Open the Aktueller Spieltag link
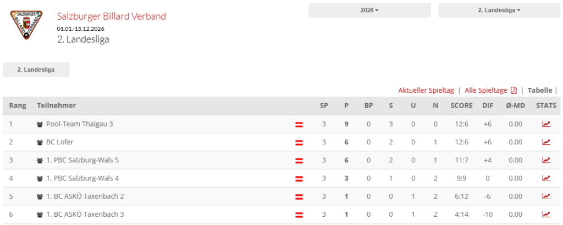Image resolution: width=563 pixels, height=225 pixels. click(426, 91)
